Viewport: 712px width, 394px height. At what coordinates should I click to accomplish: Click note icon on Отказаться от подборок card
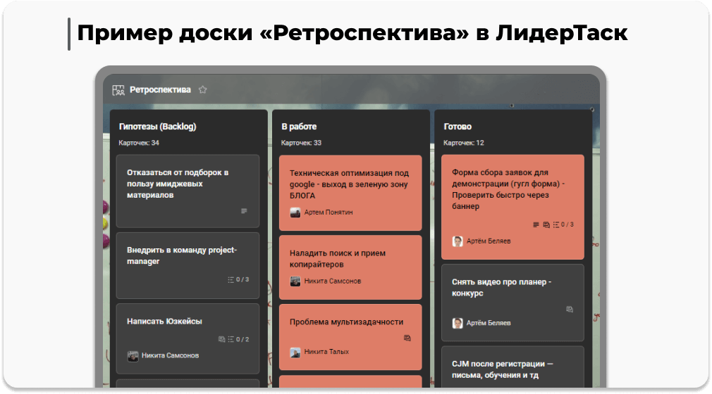pos(245,211)
